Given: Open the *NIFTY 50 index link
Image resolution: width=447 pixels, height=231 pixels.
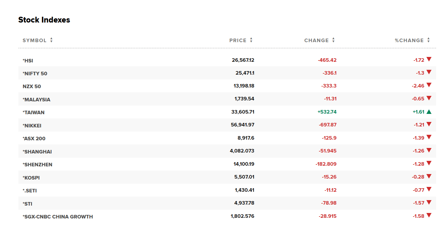Looking at the screenshot, I should pyautogui.click(x=35, y=73).
